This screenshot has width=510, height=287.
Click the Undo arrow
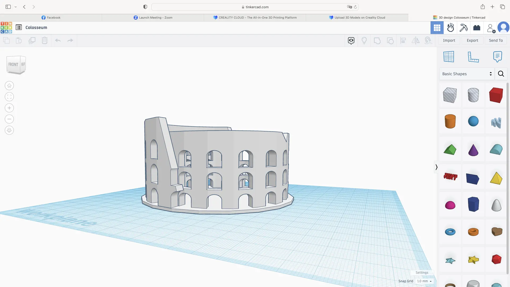(58, 40)
